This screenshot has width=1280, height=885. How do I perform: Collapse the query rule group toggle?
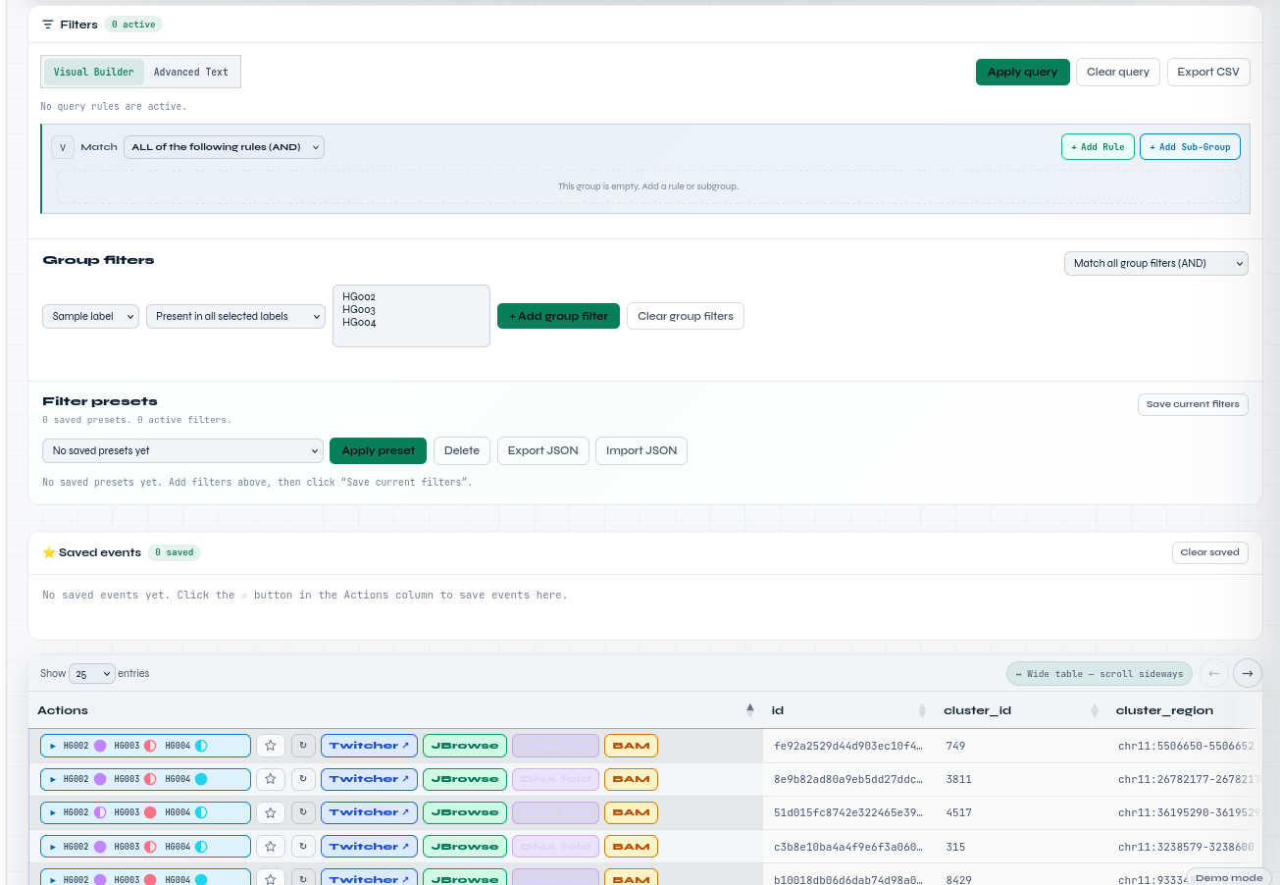63,147
